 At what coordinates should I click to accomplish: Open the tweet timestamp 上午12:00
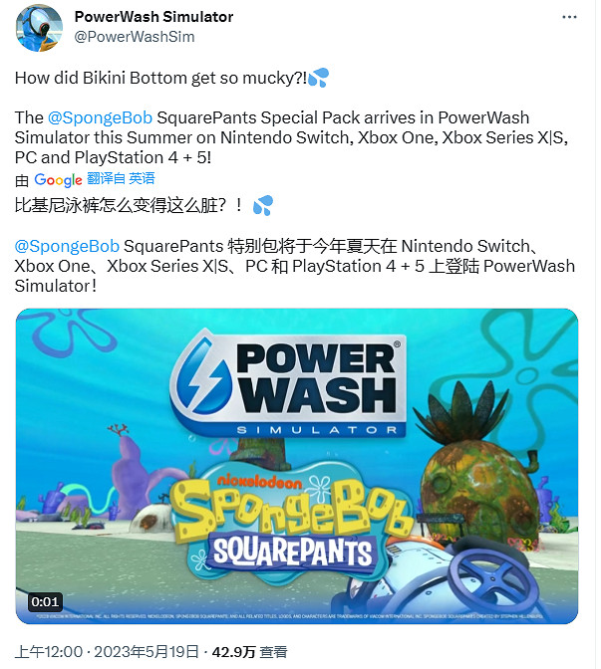coord(48,652)
